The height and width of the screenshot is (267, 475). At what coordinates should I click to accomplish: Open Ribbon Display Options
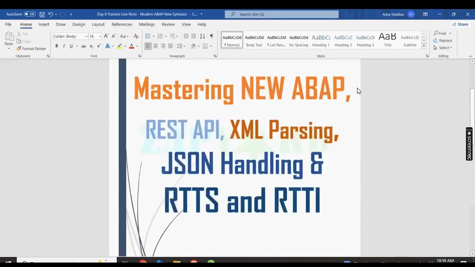click(425, 14)
